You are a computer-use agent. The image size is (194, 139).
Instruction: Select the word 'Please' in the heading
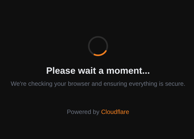click(61, 71)
